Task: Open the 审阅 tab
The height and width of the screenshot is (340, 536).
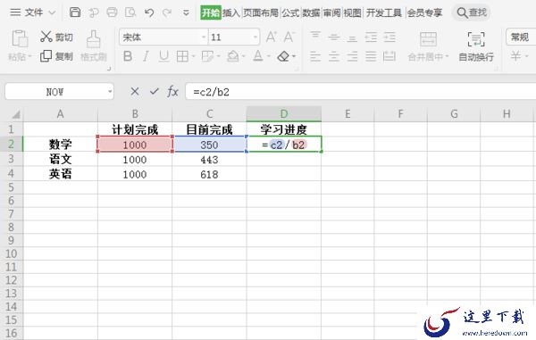Action: point(332,13)
